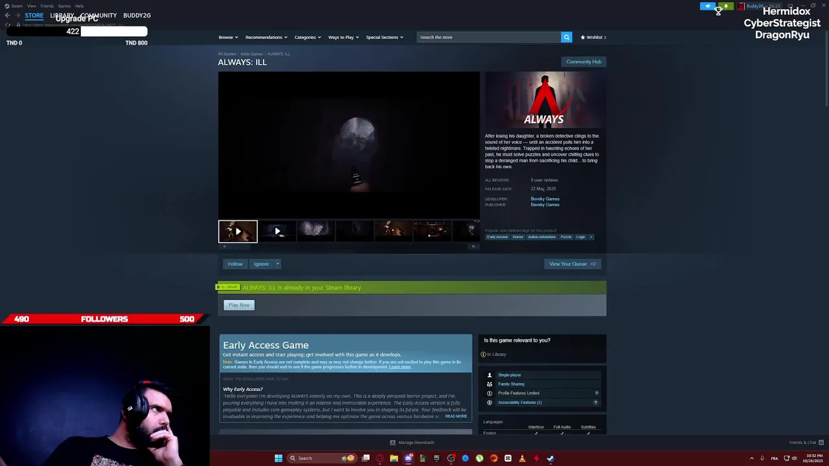Click the taskbar volume icon
Viewport: 829px width, 466px height.
tap(795, 458)
